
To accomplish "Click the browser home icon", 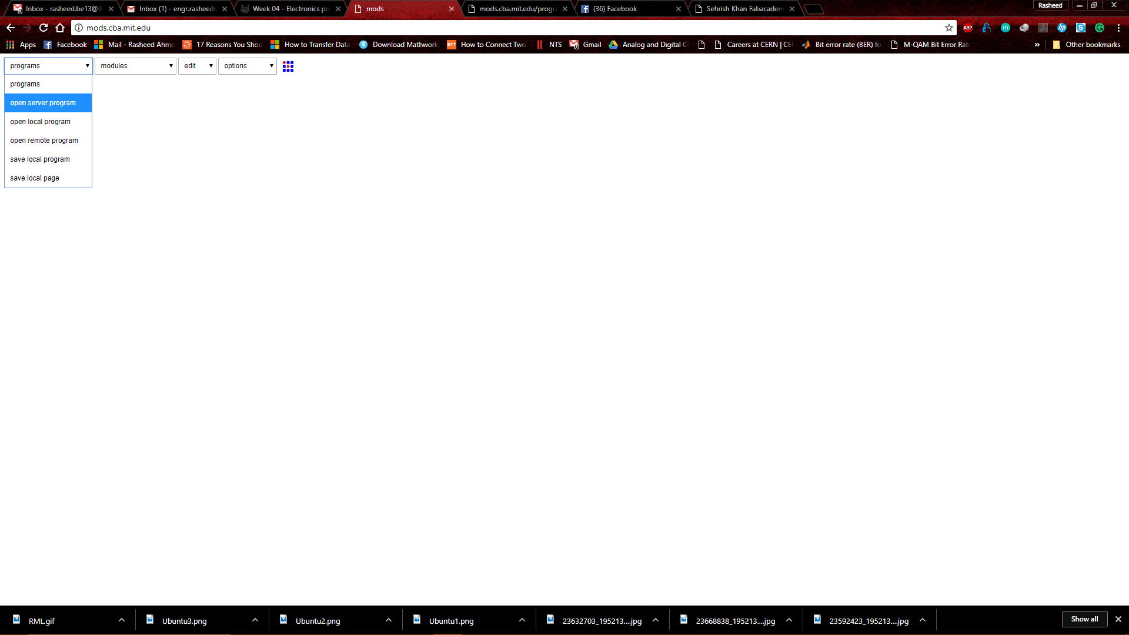I will 60,28.
